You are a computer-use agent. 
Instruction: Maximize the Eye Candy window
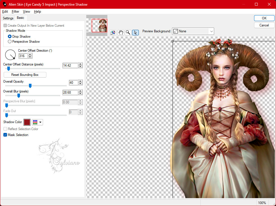tap(256, 4)
